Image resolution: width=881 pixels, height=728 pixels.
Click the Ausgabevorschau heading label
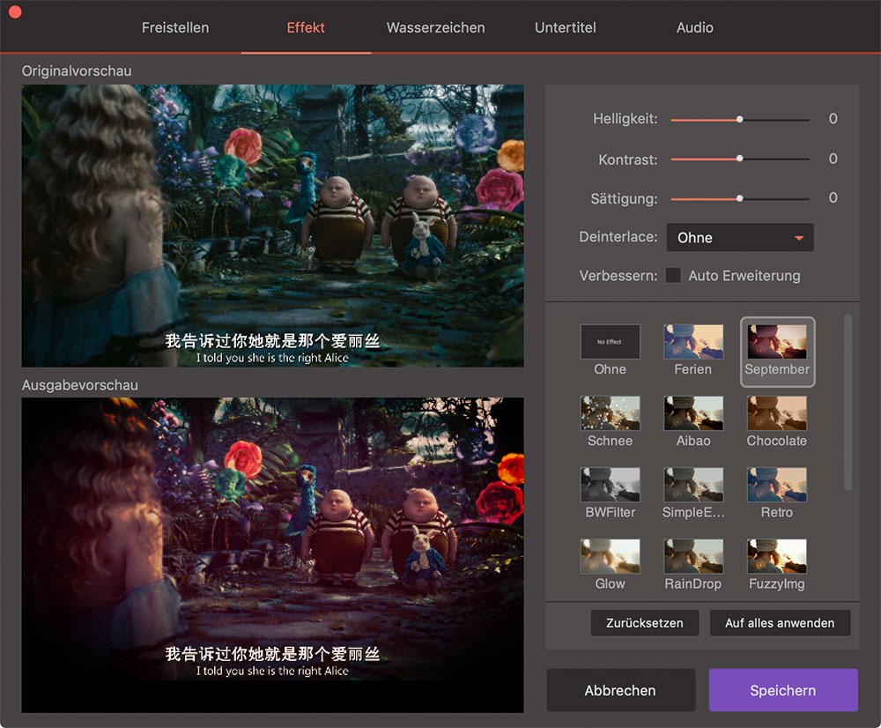pos(80,385)
